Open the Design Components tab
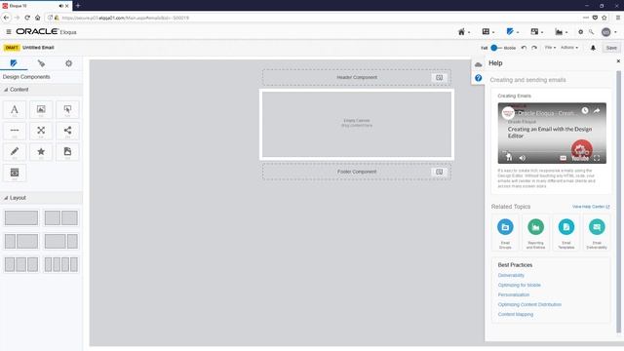This screenshot has width=624, height=351. [14, 63]
